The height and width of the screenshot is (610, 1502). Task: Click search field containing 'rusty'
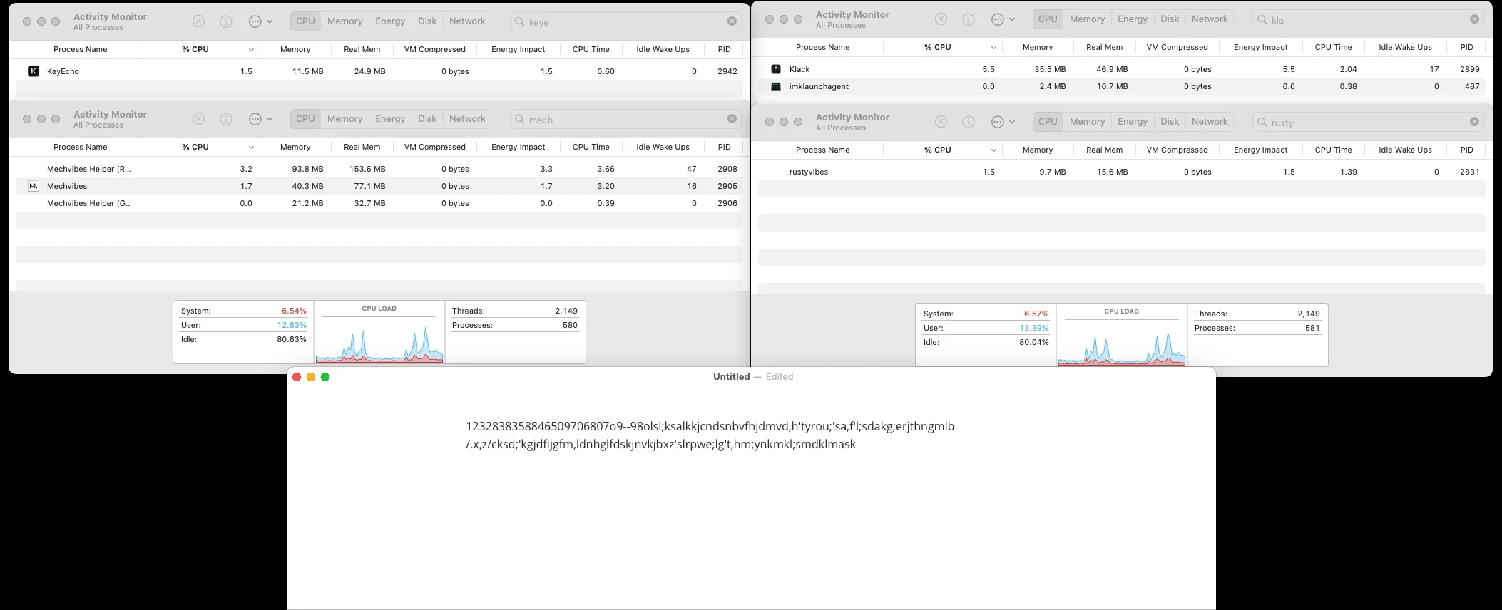[1369, 122]
